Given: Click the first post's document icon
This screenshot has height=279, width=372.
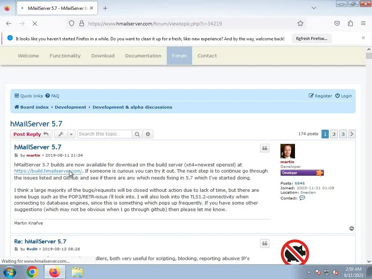Looking at the screenshot, I should pos(16,155).
